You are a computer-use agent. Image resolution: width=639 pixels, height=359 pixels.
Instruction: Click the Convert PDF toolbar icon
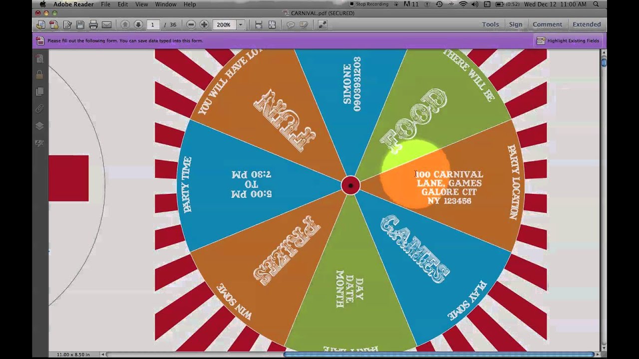point(54,24)
